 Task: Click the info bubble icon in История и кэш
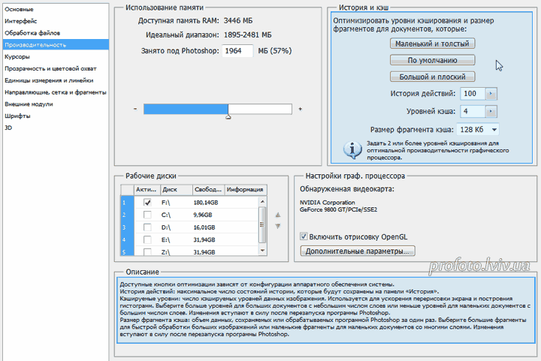tap(352, 150)
